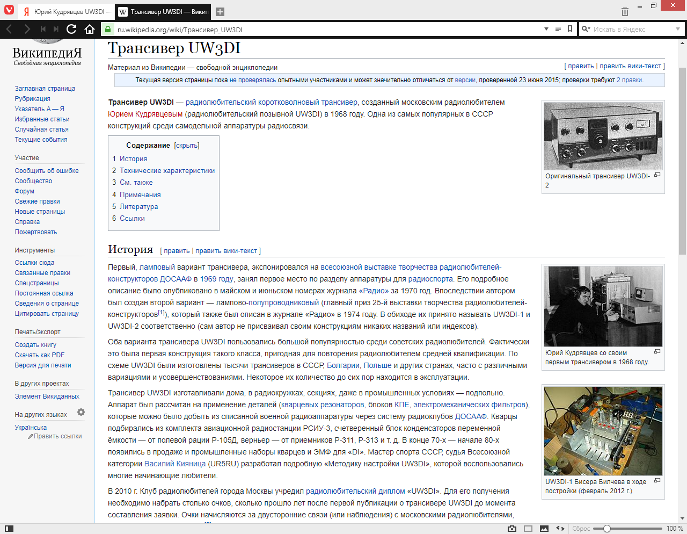Toggle image loading in the status bar
This screenshot has height=534, width=687.
click(x=544, y=529)
